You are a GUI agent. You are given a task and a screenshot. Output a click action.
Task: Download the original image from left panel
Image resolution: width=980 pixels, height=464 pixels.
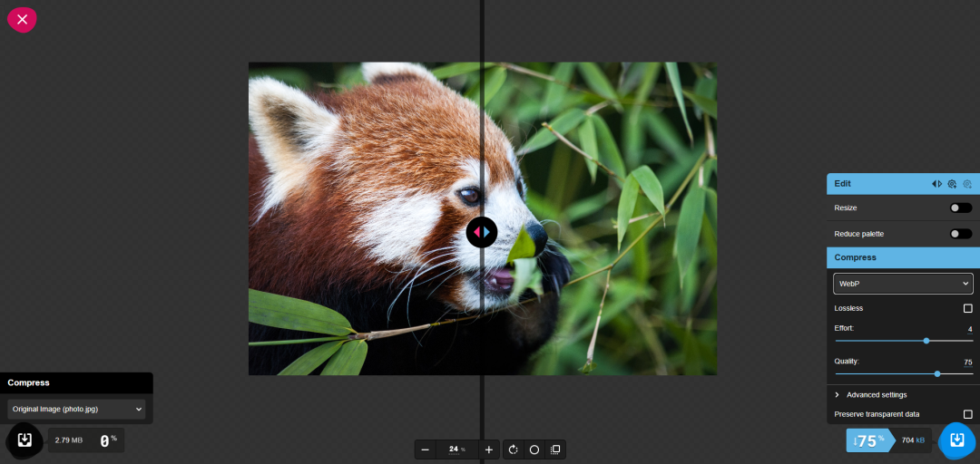click(x=24, y=440)
